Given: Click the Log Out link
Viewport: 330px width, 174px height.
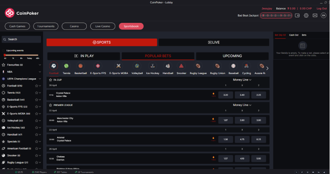Looking at the screenshot, I should (322, 8).
